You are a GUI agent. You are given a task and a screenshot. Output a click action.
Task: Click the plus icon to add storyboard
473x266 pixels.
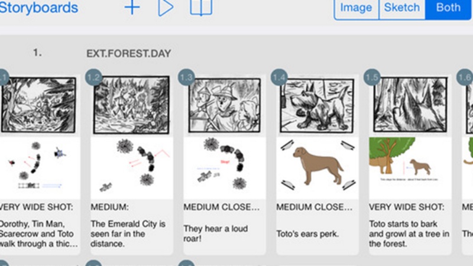tap(132, 8)
